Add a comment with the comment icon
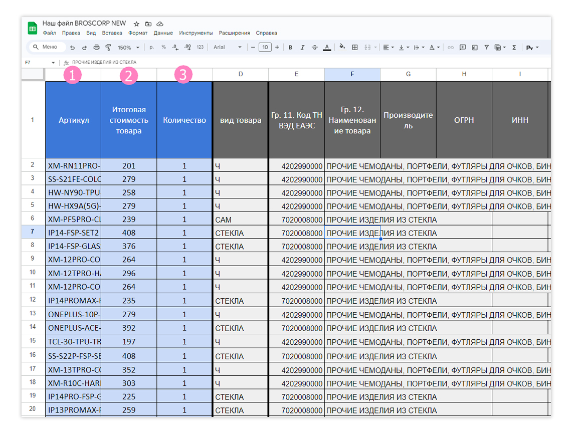Viewport: 575px width, 434px height. [462, 47]
